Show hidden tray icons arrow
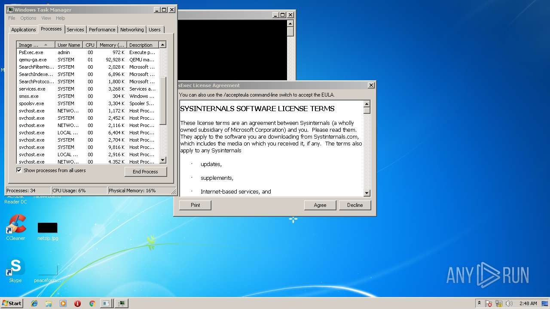 [x=480, y=303]
